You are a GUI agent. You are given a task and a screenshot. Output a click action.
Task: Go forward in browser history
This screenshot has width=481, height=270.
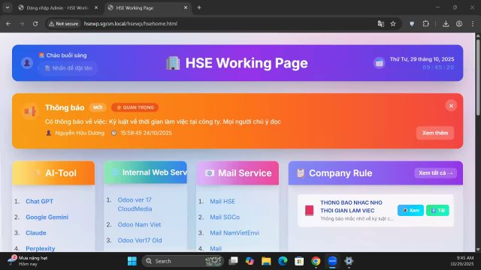[22, 23]
